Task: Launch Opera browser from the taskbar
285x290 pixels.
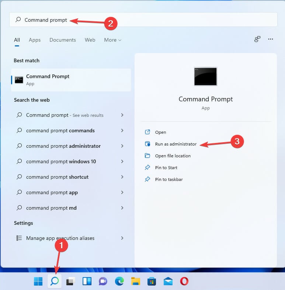Action: [x=184, y=281]
